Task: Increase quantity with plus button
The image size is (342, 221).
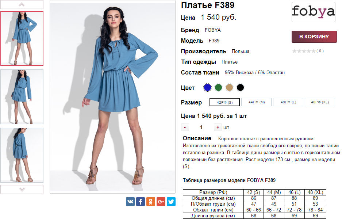Action: point(218,127)
